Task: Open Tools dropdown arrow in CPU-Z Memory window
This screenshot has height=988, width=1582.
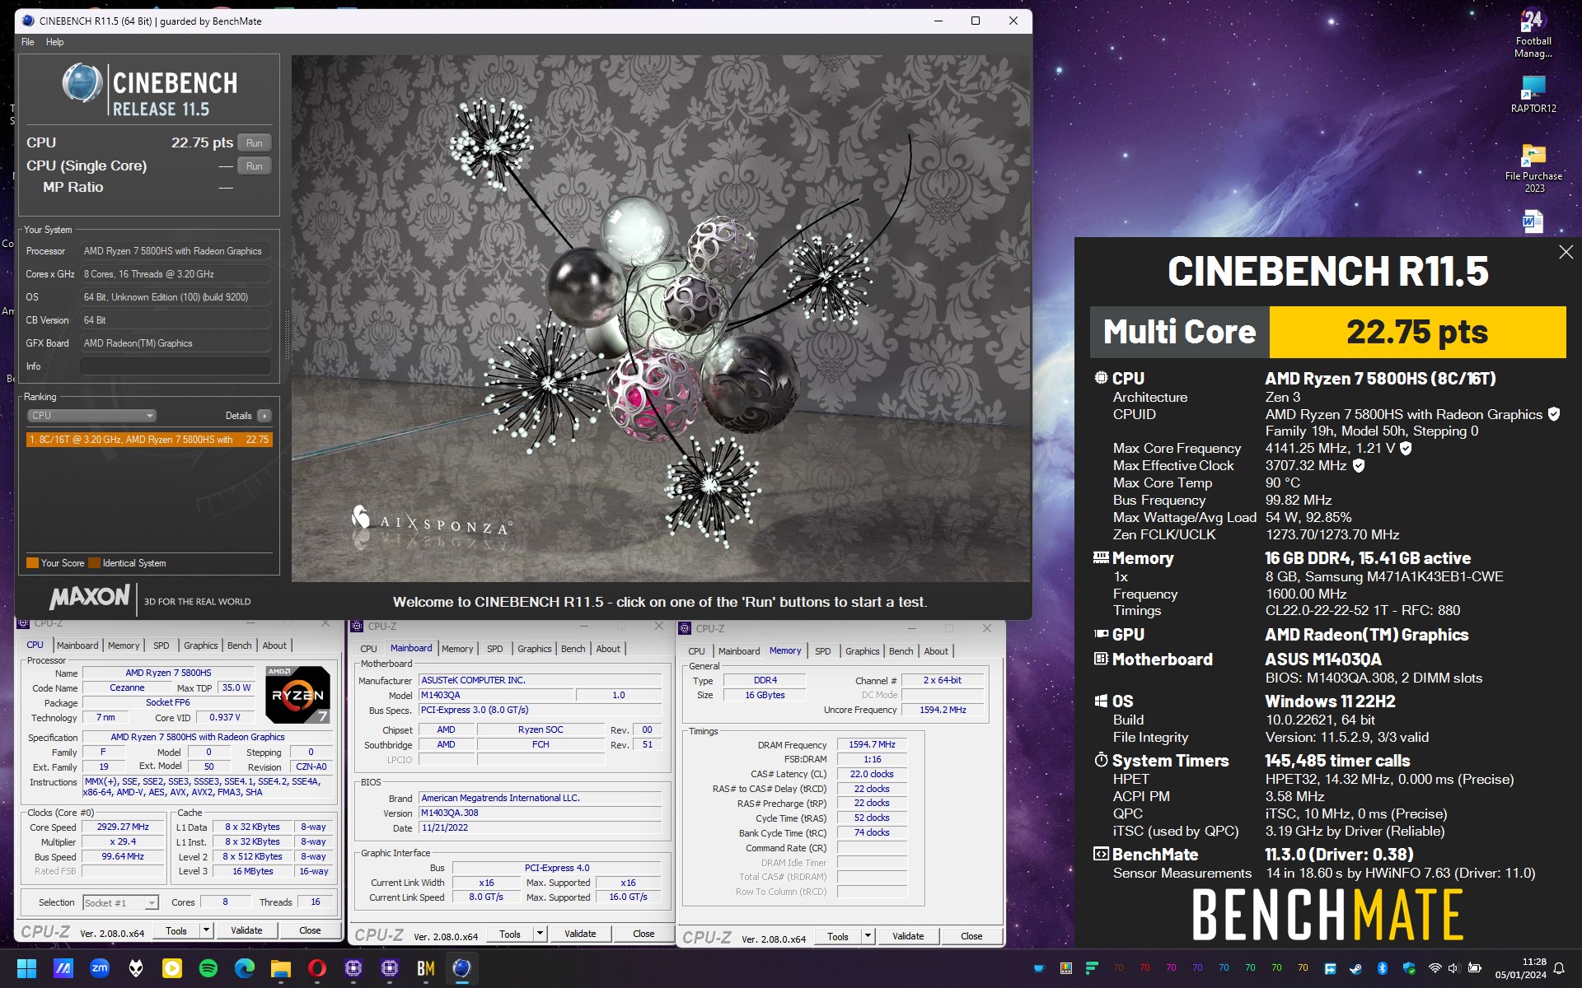Action: click(x=868, y=936)
